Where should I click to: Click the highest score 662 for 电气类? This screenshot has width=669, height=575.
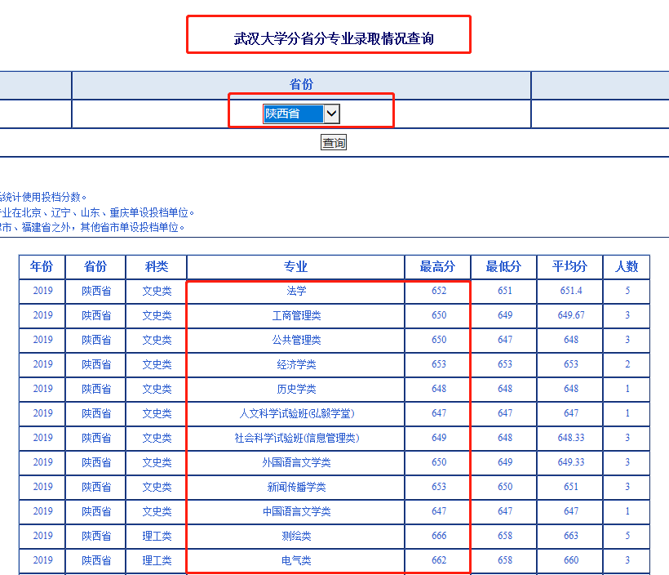(439, 560)
